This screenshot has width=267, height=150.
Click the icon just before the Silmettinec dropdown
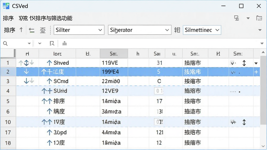(x=177, y=30)
